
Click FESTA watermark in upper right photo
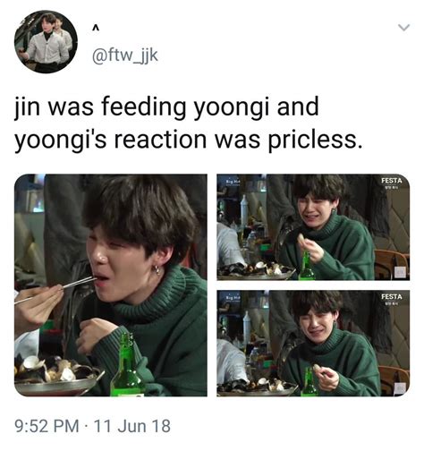(x=392, y=183)
